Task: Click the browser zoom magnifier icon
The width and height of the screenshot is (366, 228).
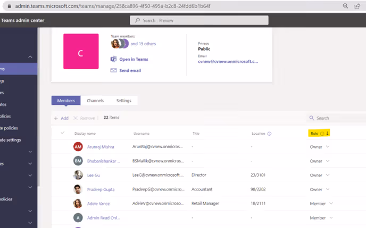Action: [345, 6]
